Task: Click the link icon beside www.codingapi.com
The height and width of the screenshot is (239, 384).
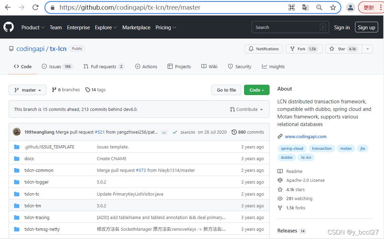Action: pyautogui.click(x=280, y=136)
